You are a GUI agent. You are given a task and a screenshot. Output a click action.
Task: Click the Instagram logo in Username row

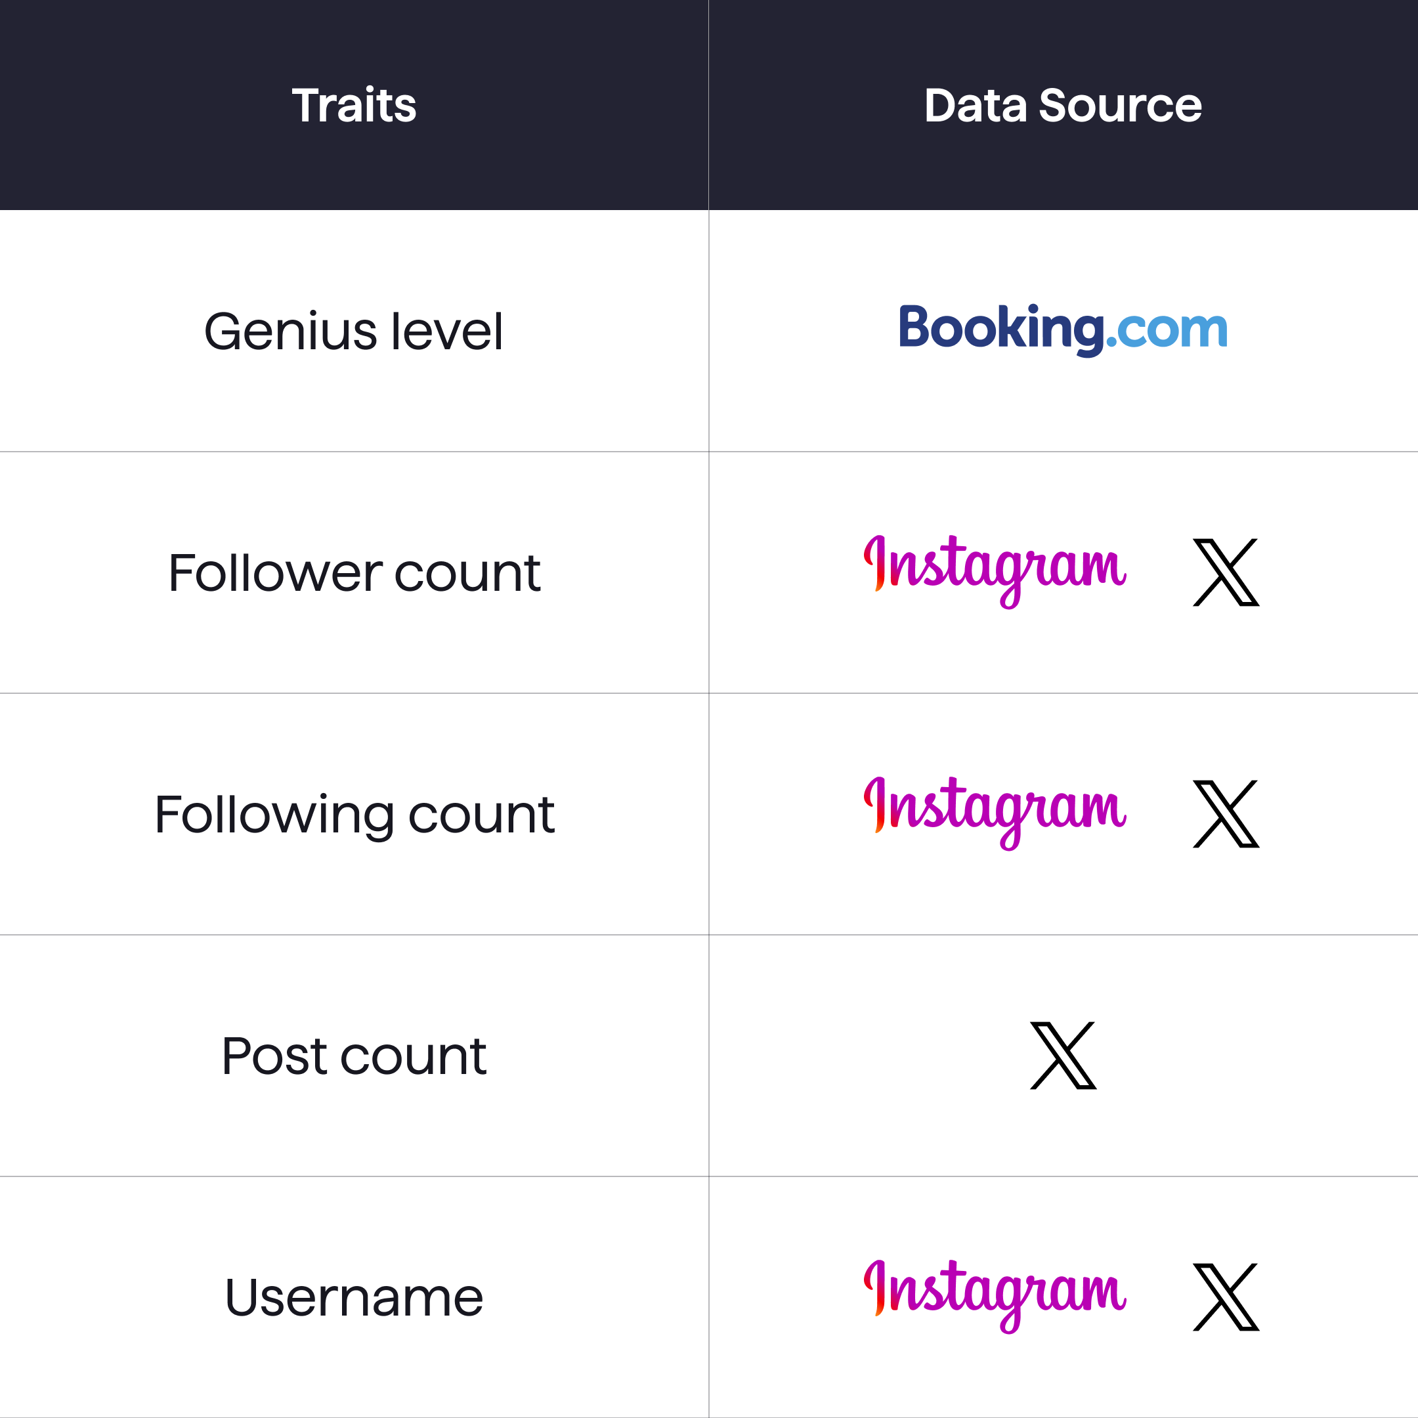click(995, 1293)
